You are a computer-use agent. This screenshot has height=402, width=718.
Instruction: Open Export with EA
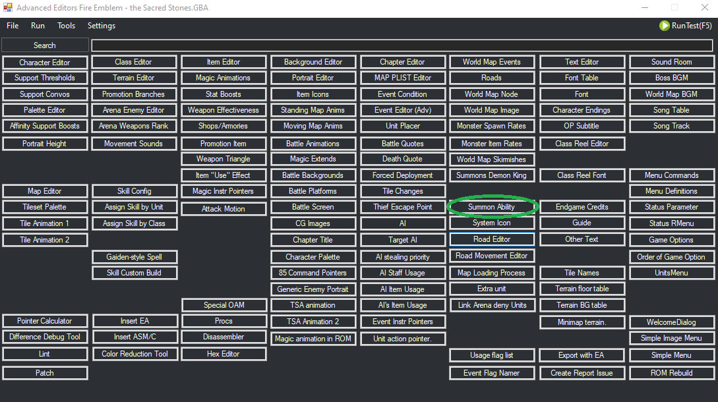click(581, 355)
